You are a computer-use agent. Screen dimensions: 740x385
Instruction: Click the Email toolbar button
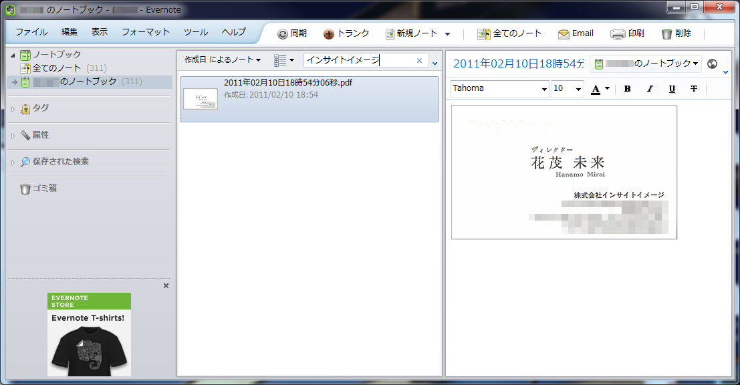(576, 33)
